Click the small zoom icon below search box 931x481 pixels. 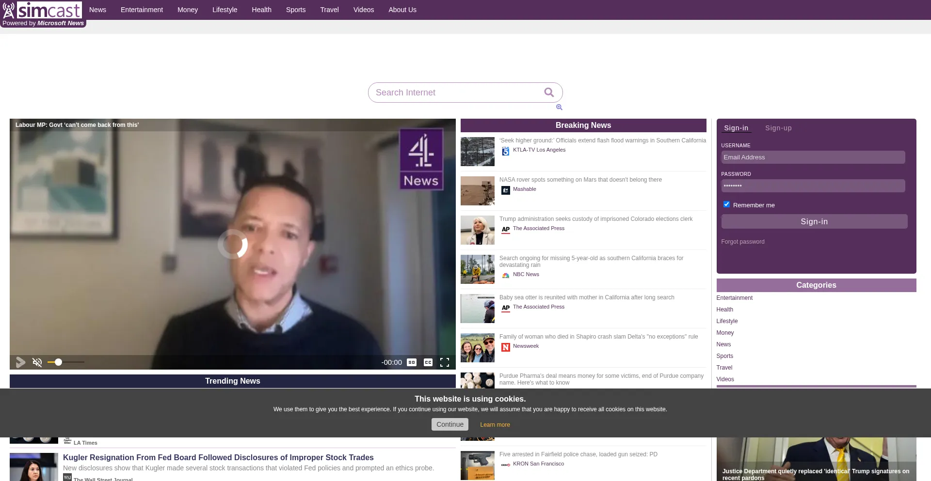[559, 107]
